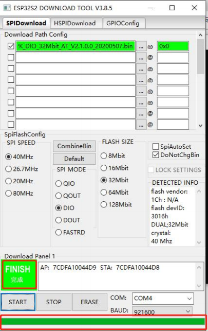The image size is (208, 331).
Task: Click scroll-down arrow of Download Path list
Action: [x=200, y=126]
